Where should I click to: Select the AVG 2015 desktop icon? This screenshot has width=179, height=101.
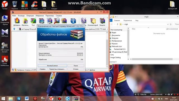coord(25,5)
